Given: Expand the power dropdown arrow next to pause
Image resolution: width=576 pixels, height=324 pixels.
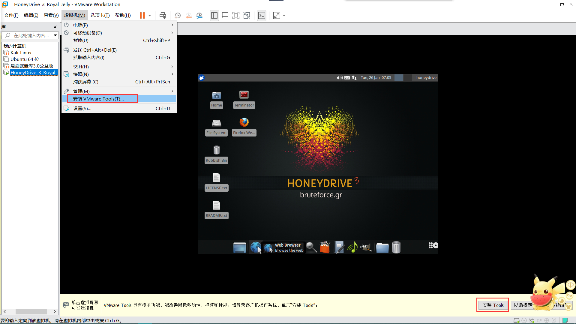Looking at the screenshot, I should click(x=150, y=15).
